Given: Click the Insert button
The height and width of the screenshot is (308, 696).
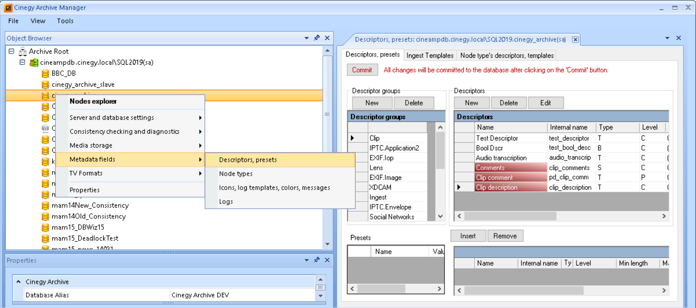Looking at the screenshot, I should [x=468, y=236].
